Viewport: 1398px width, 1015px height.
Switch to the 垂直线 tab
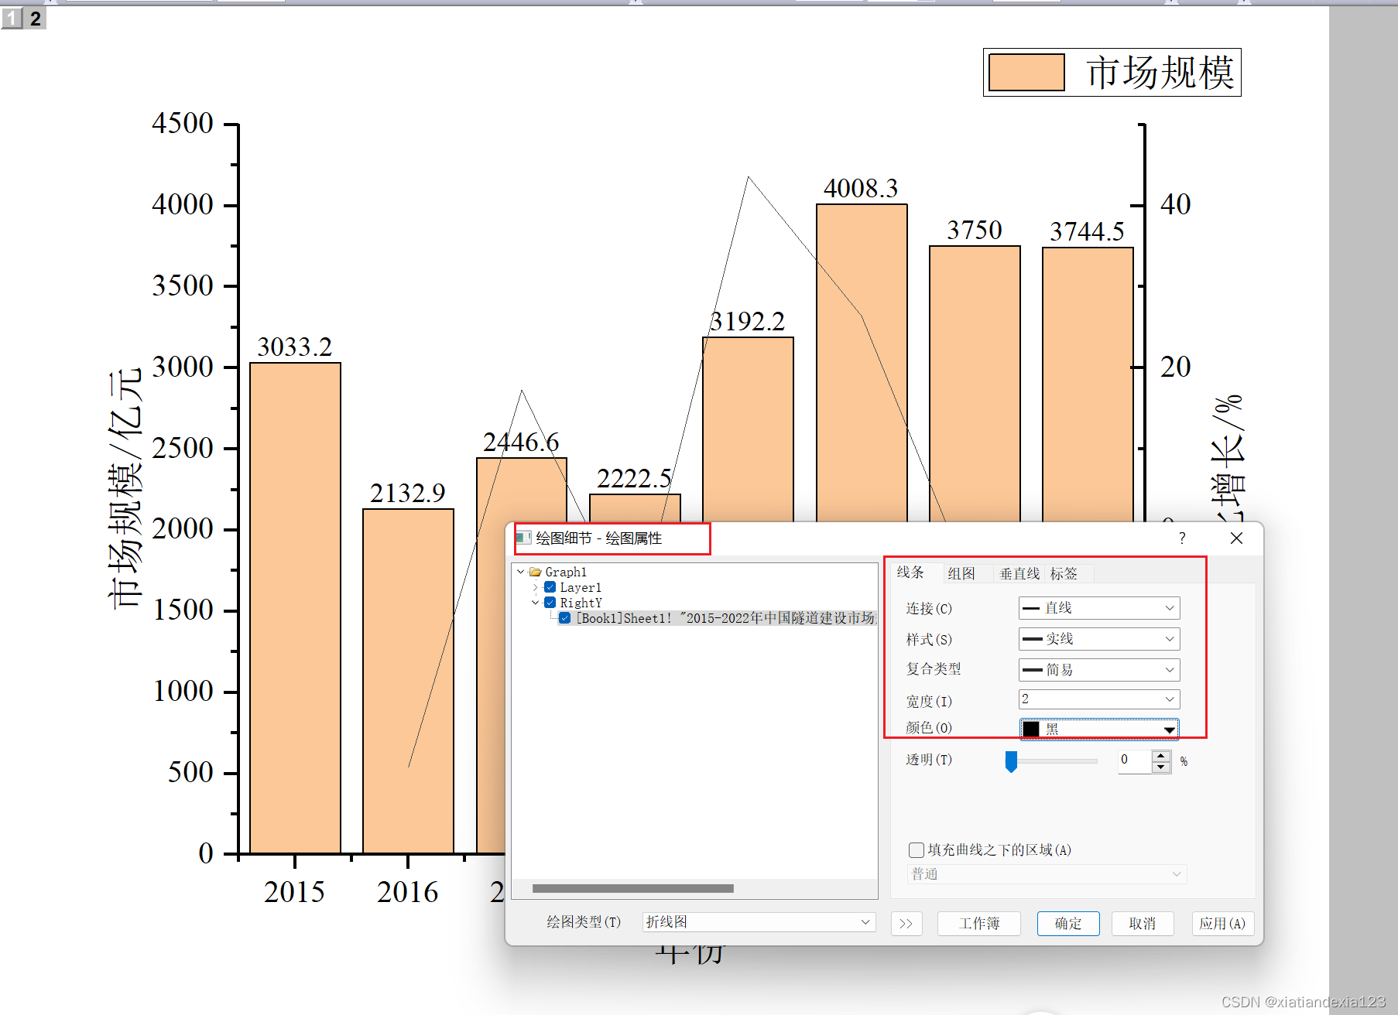1019,573
